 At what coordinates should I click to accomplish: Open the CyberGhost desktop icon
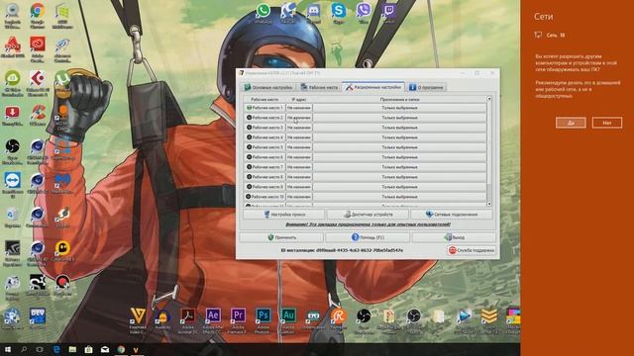coord(62,251)
